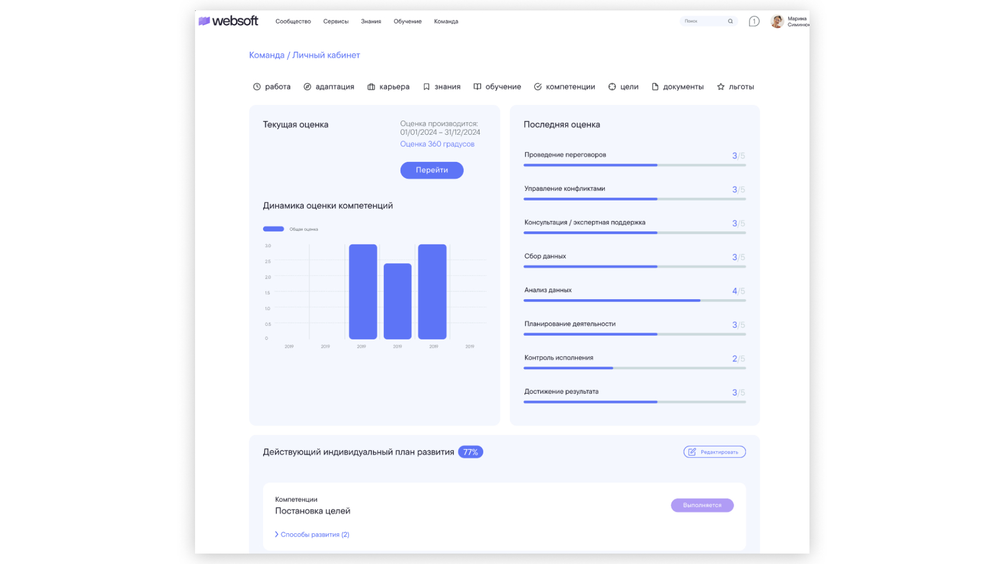1004x564 pixels.
Task: Open the Знания top menu
Action: (x=371, y=21)
